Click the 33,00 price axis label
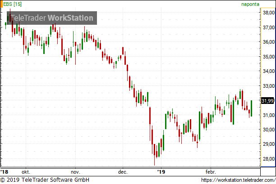276x184 pixels. [269, 86]
